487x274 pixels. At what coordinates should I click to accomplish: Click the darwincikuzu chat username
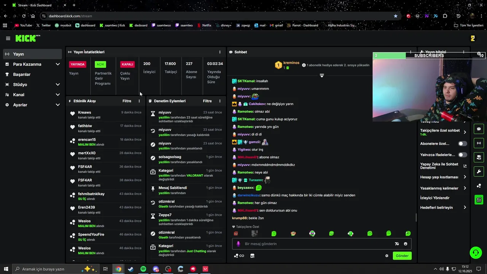pyautogui.click(x=248, y=195)
